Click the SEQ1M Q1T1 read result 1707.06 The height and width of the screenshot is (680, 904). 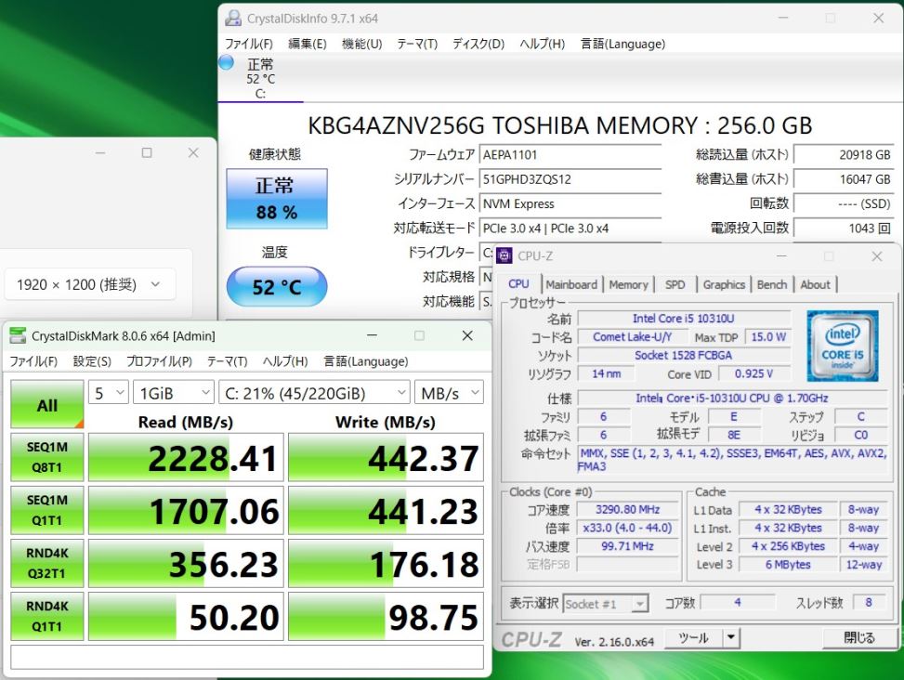coord(186,510)
